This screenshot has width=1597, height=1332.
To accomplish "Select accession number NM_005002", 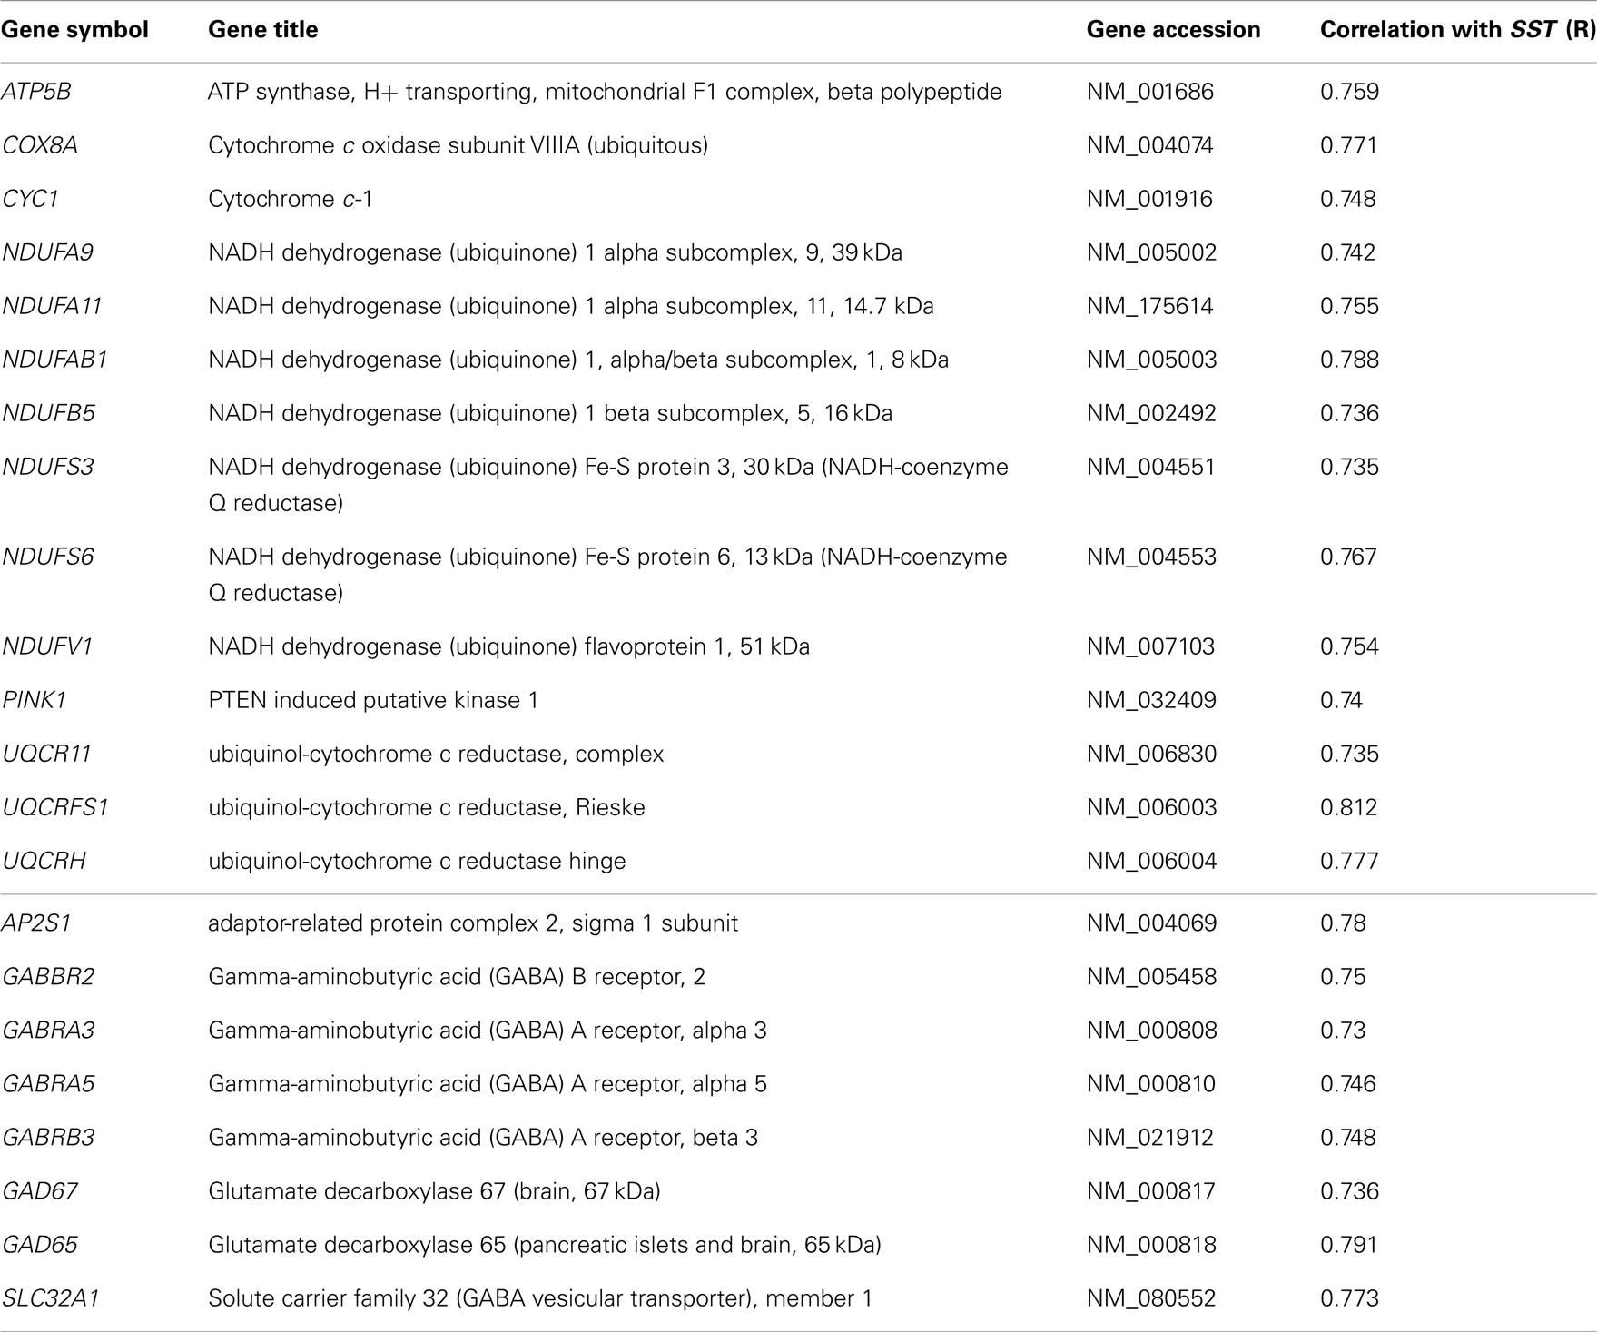I will [x=1151, y=252].
